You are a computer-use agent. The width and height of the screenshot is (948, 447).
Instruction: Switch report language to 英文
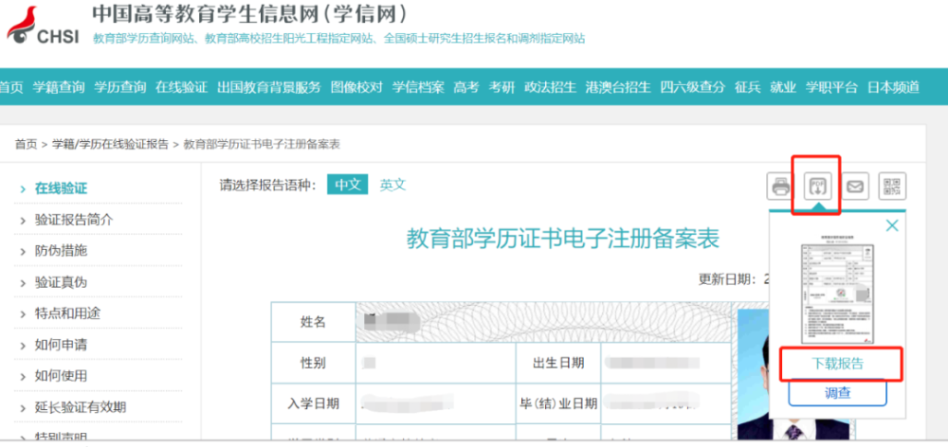(392, 185)
